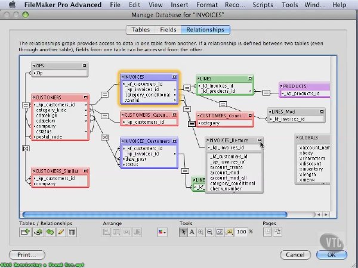Open the Apple menu
This screenshot has width=358, height=268.
point(13,5)
